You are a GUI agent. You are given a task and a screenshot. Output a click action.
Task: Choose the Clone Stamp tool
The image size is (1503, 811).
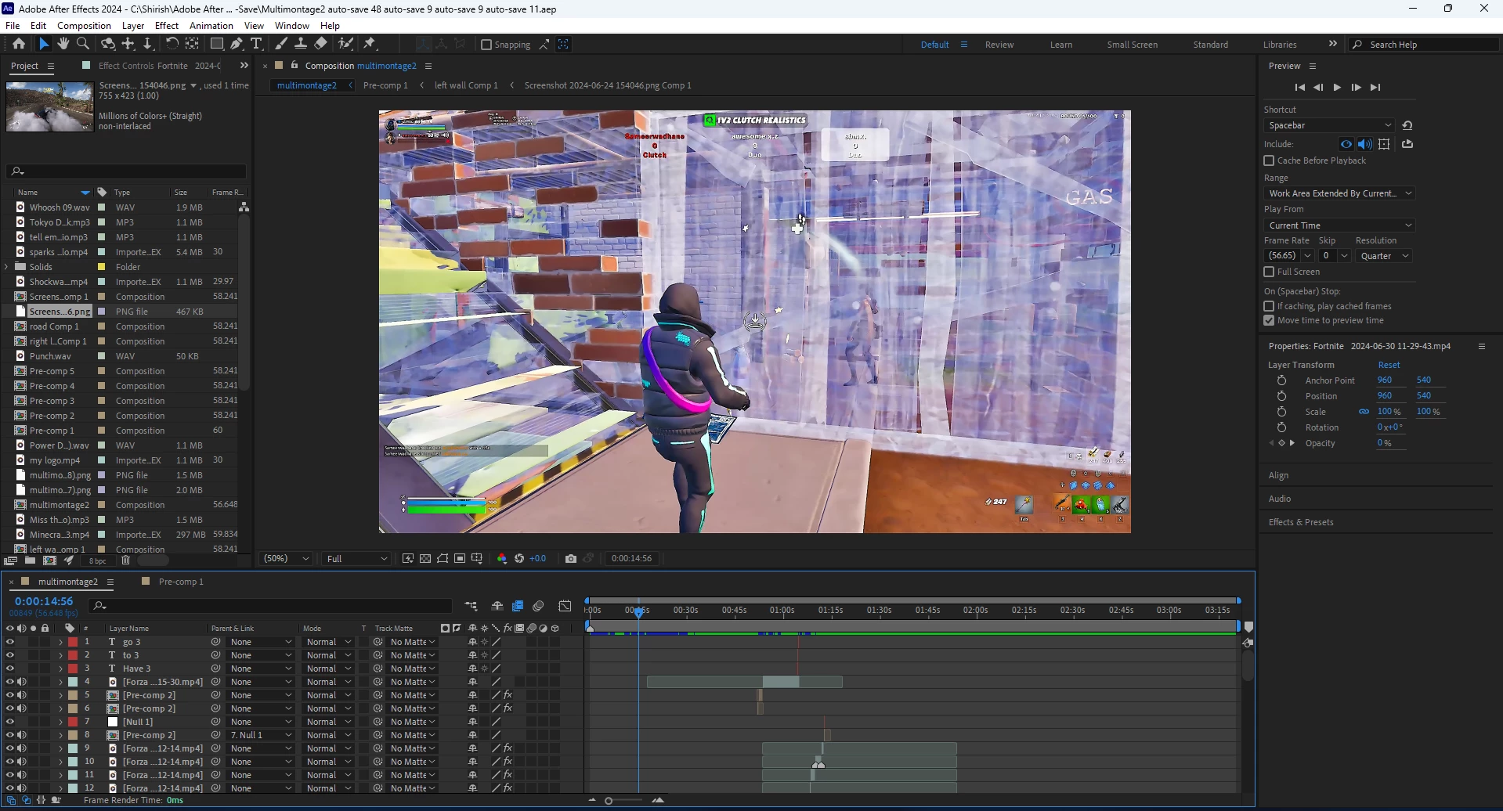coord(301,44)
